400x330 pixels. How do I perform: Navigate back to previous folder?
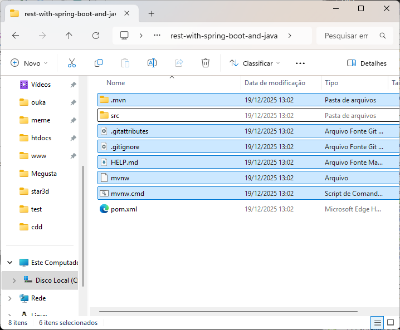pos(16,36)
